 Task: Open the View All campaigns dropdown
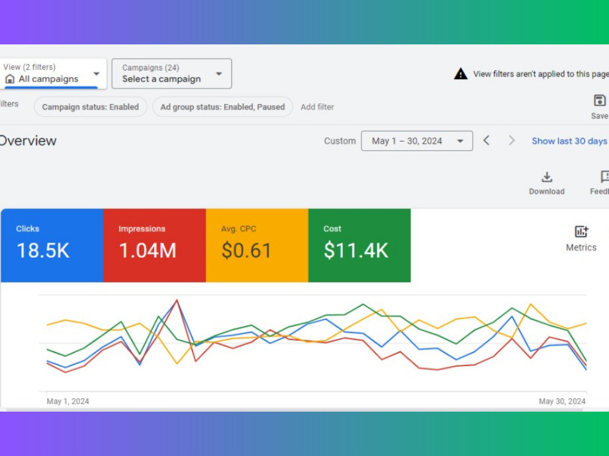(x=53, y=74)
